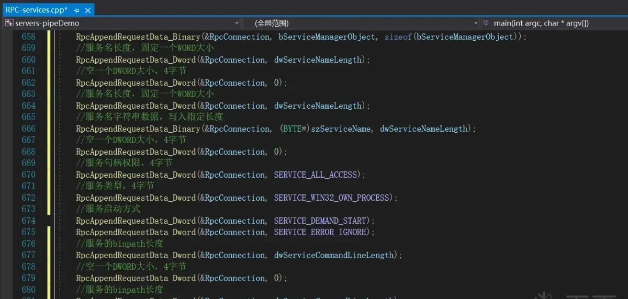
Task: Click the SERVICE_DEMAND_START constant
Action: [320, 221]
